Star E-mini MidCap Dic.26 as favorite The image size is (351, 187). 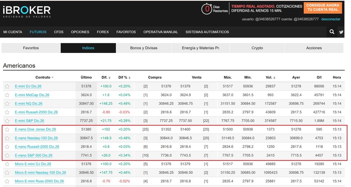[7, 95]
